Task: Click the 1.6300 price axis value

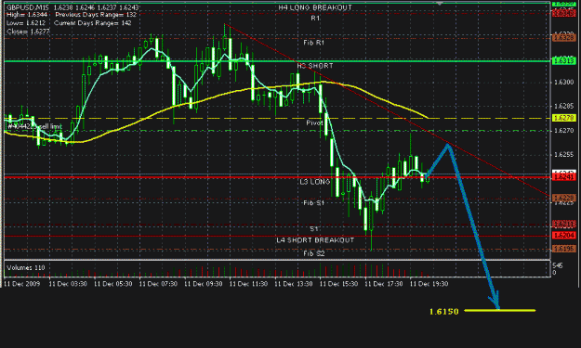Action: [x=564, y=82]
